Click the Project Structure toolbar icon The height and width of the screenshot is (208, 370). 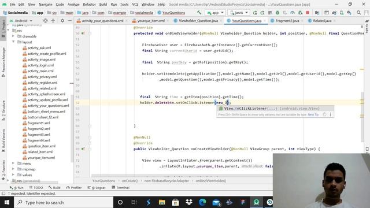click(x=317, y=13)
